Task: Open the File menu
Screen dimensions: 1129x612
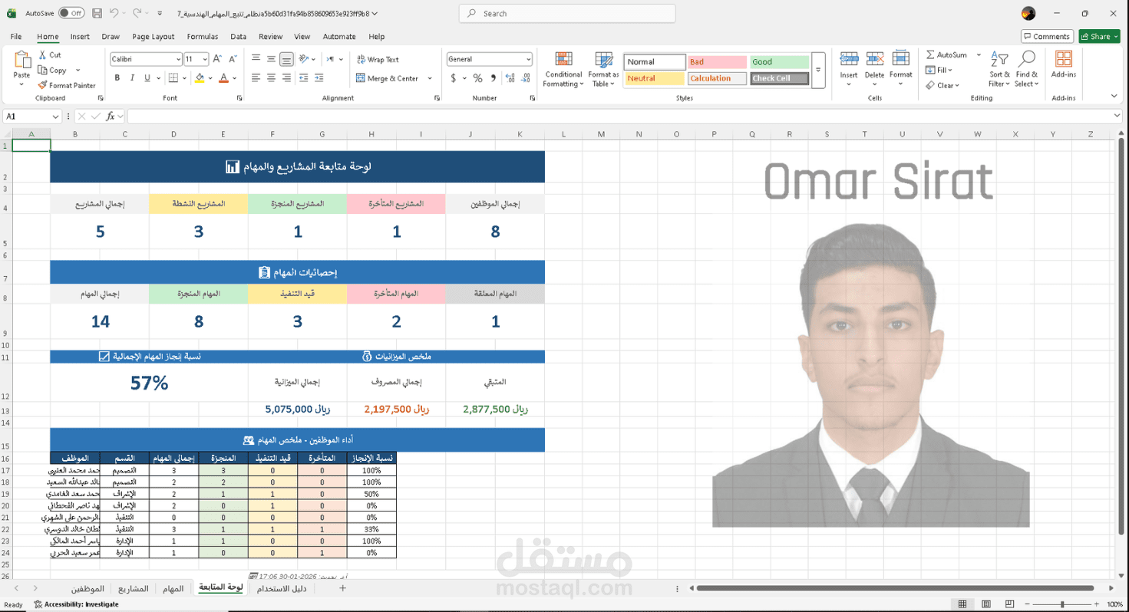Action: click(16, 36)
